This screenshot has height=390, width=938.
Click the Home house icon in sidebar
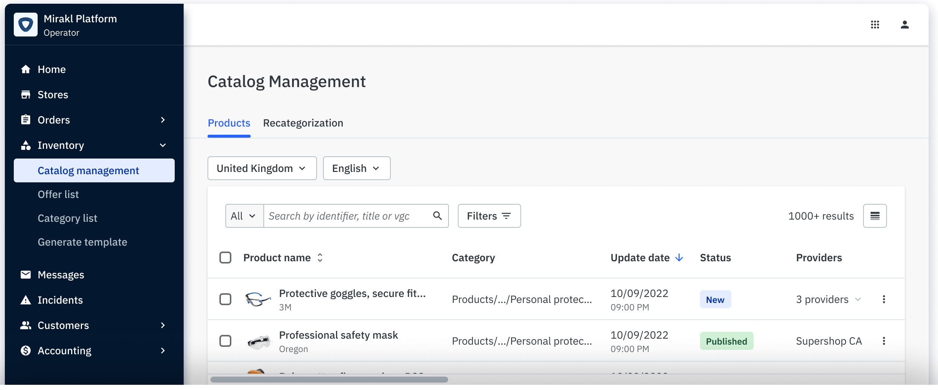pos(26,69)
